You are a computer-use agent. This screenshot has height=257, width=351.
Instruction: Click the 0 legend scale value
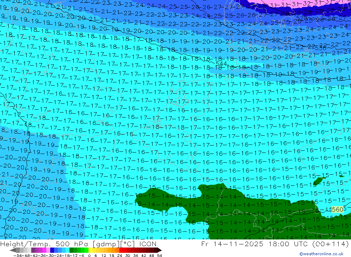point(89,256)
